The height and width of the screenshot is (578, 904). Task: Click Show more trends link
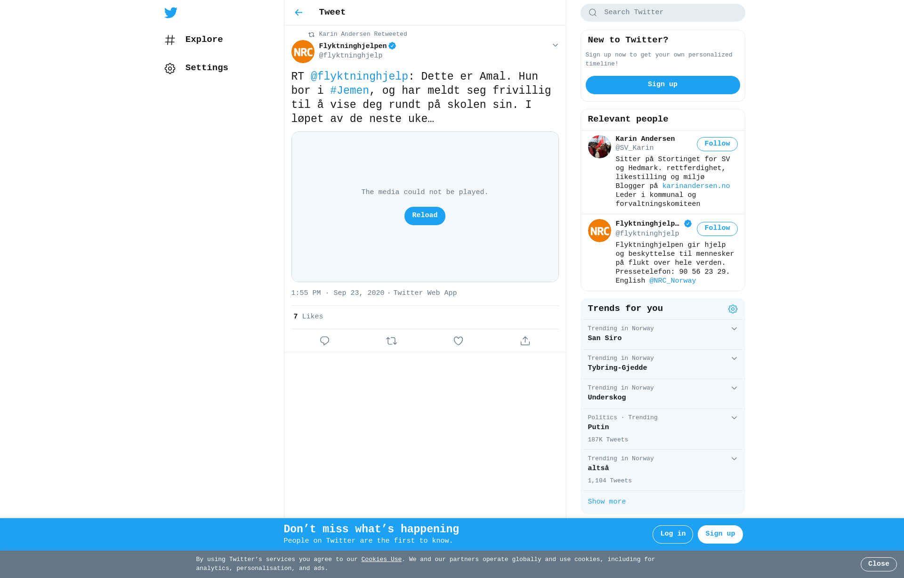[x=606, y=502]
